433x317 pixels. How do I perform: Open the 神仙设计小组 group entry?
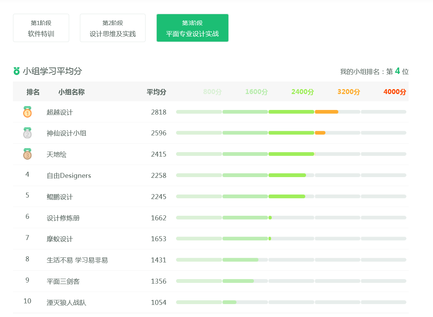click(x=67, y=133)
